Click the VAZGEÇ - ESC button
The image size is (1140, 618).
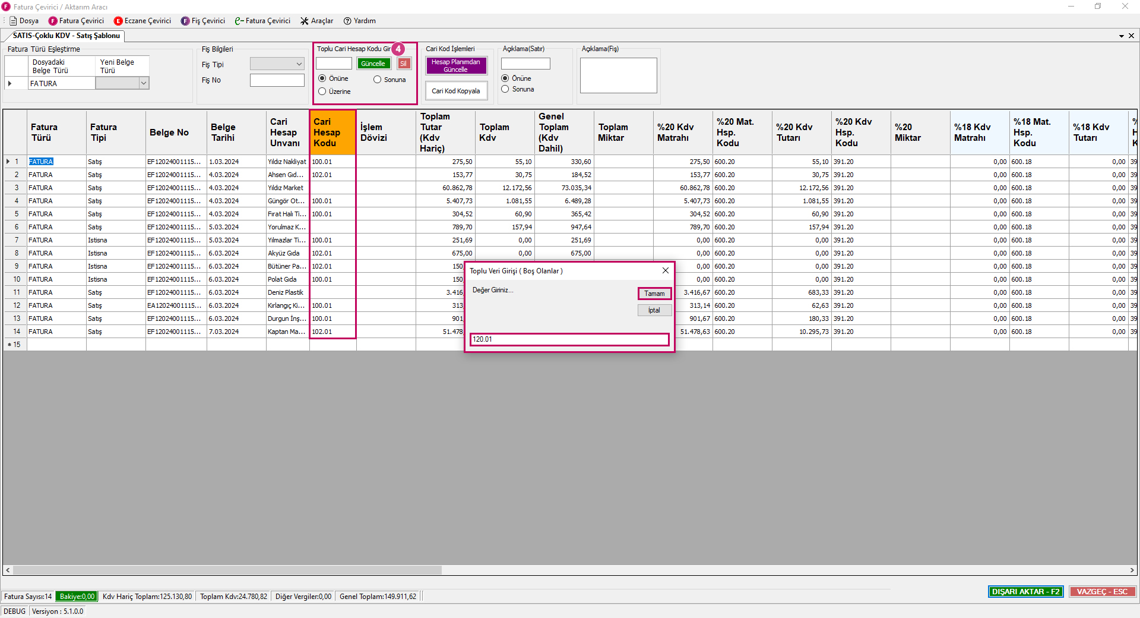(x=1102, y=592)
